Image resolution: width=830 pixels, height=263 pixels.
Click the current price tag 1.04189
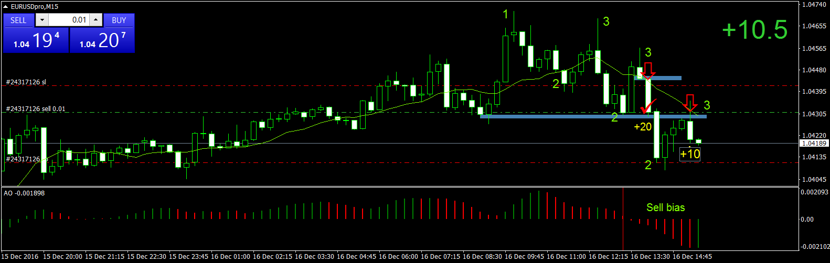tap(814, 143)
